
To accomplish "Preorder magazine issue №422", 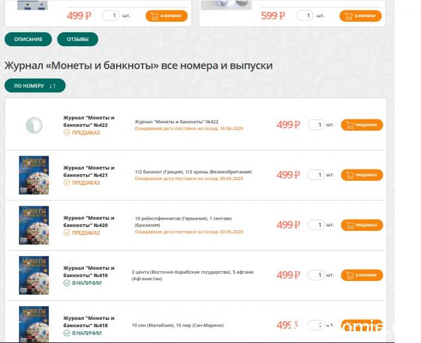I will click(362, 125).
